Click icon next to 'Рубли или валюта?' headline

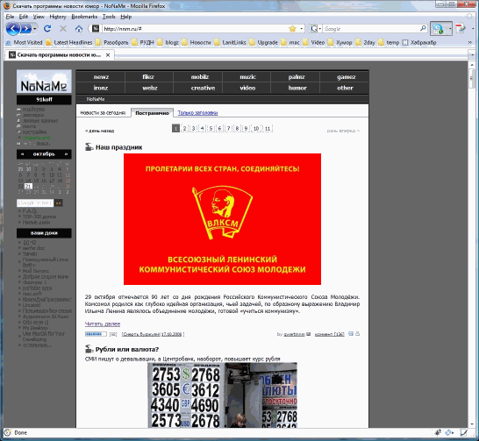coord(89,349)
